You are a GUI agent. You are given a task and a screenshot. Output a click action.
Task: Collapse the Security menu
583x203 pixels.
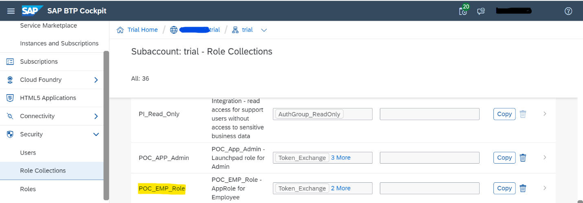point(96,134)
